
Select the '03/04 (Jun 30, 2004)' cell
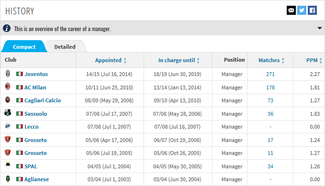(178, 179)
